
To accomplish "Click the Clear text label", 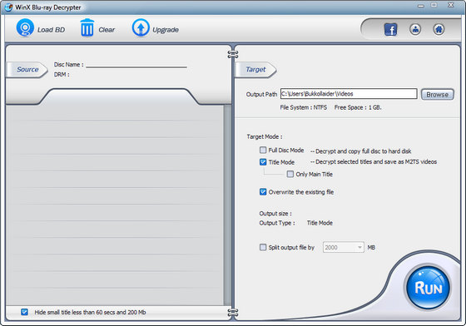I will 107,30.
